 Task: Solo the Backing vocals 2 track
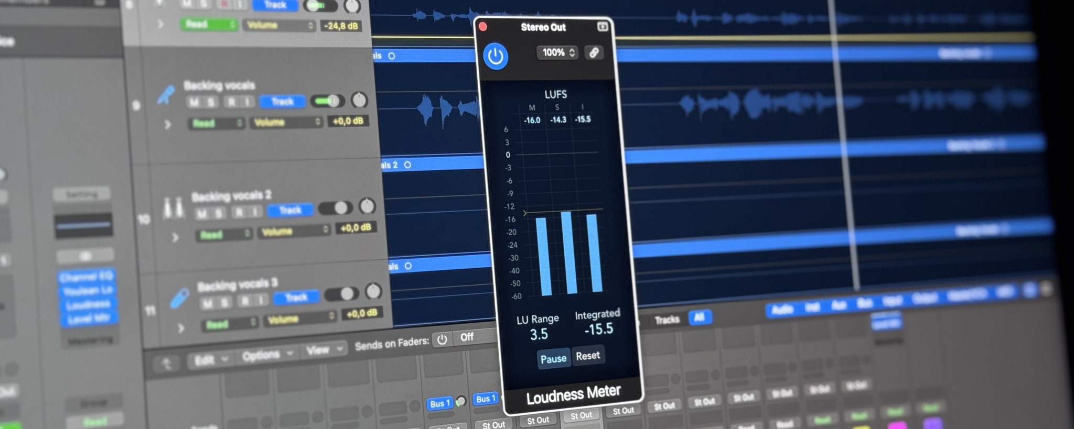coord(219,213)
